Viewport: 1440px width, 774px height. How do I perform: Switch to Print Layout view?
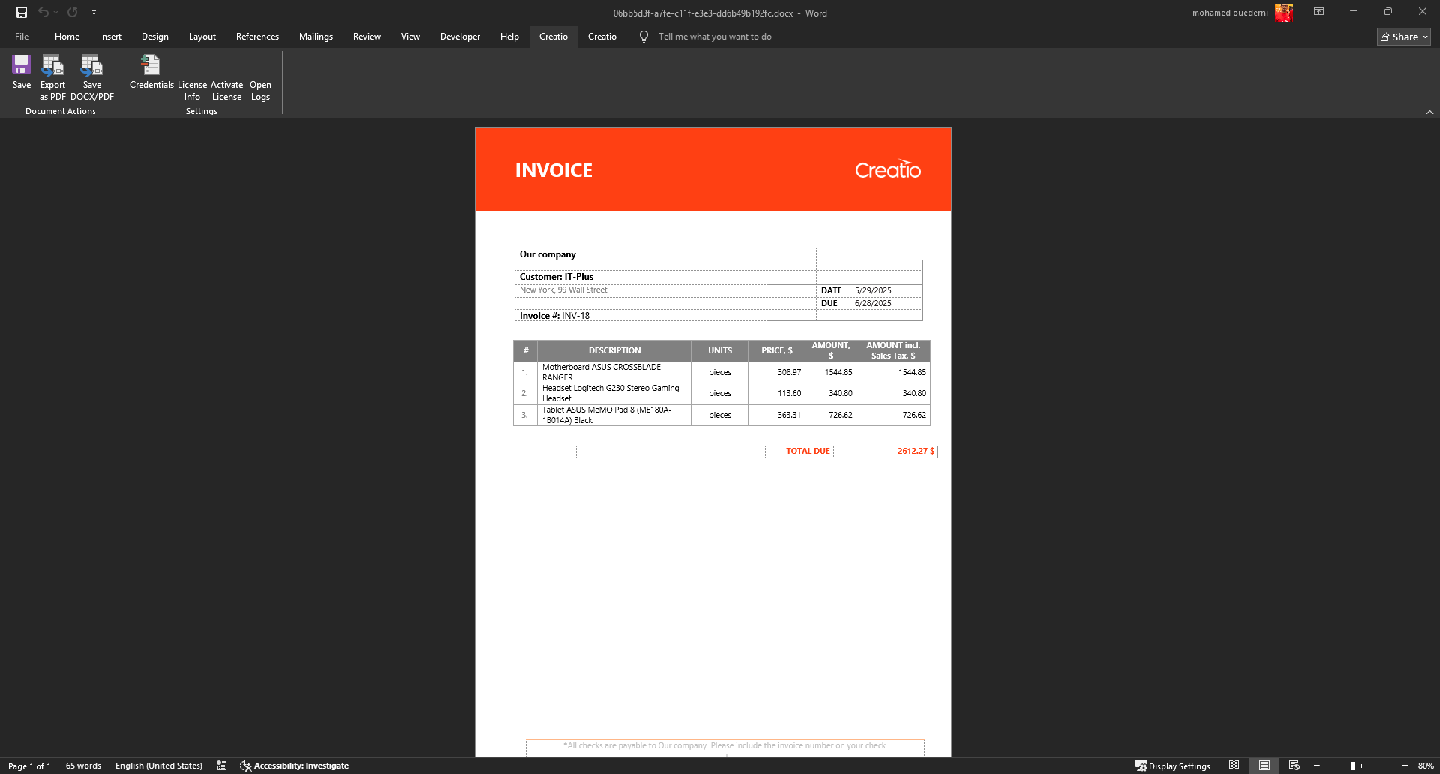[x=1264, y=766]
